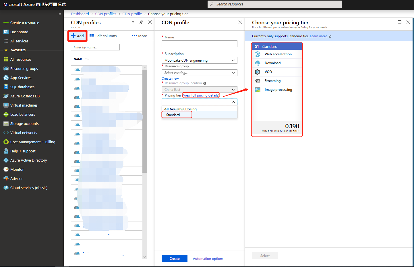Open Monitor in sidebar
This screenshot has height=267, width=414.
click(x=17, y=169)
